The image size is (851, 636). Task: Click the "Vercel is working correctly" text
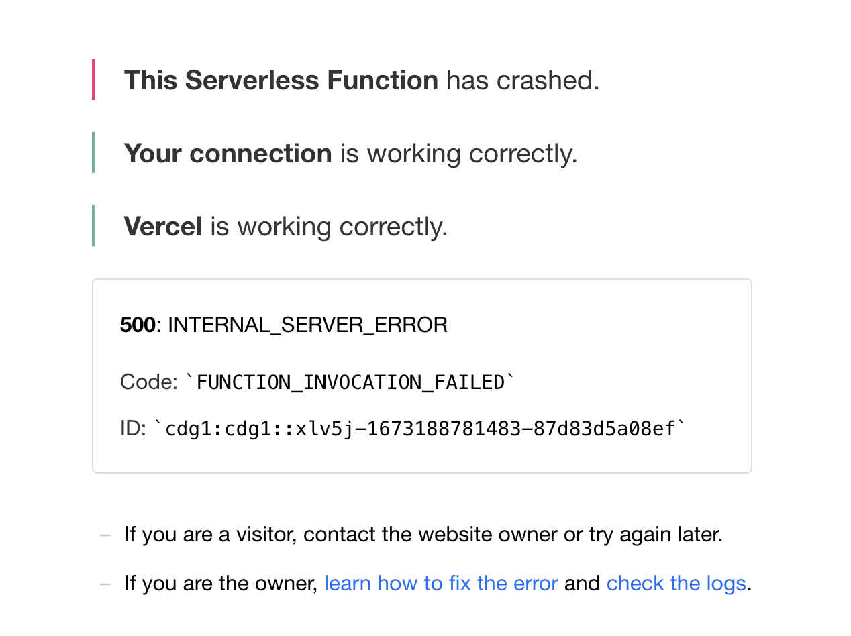click(286, 227)
